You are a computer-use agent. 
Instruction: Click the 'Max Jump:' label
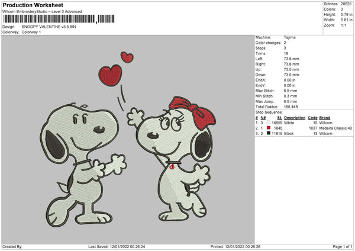click(265, 101)
